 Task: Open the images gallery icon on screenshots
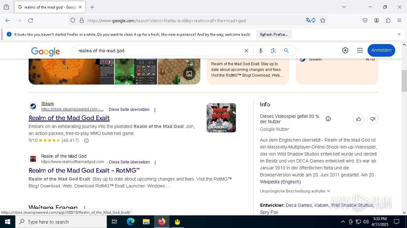click(x=189, y=74)
